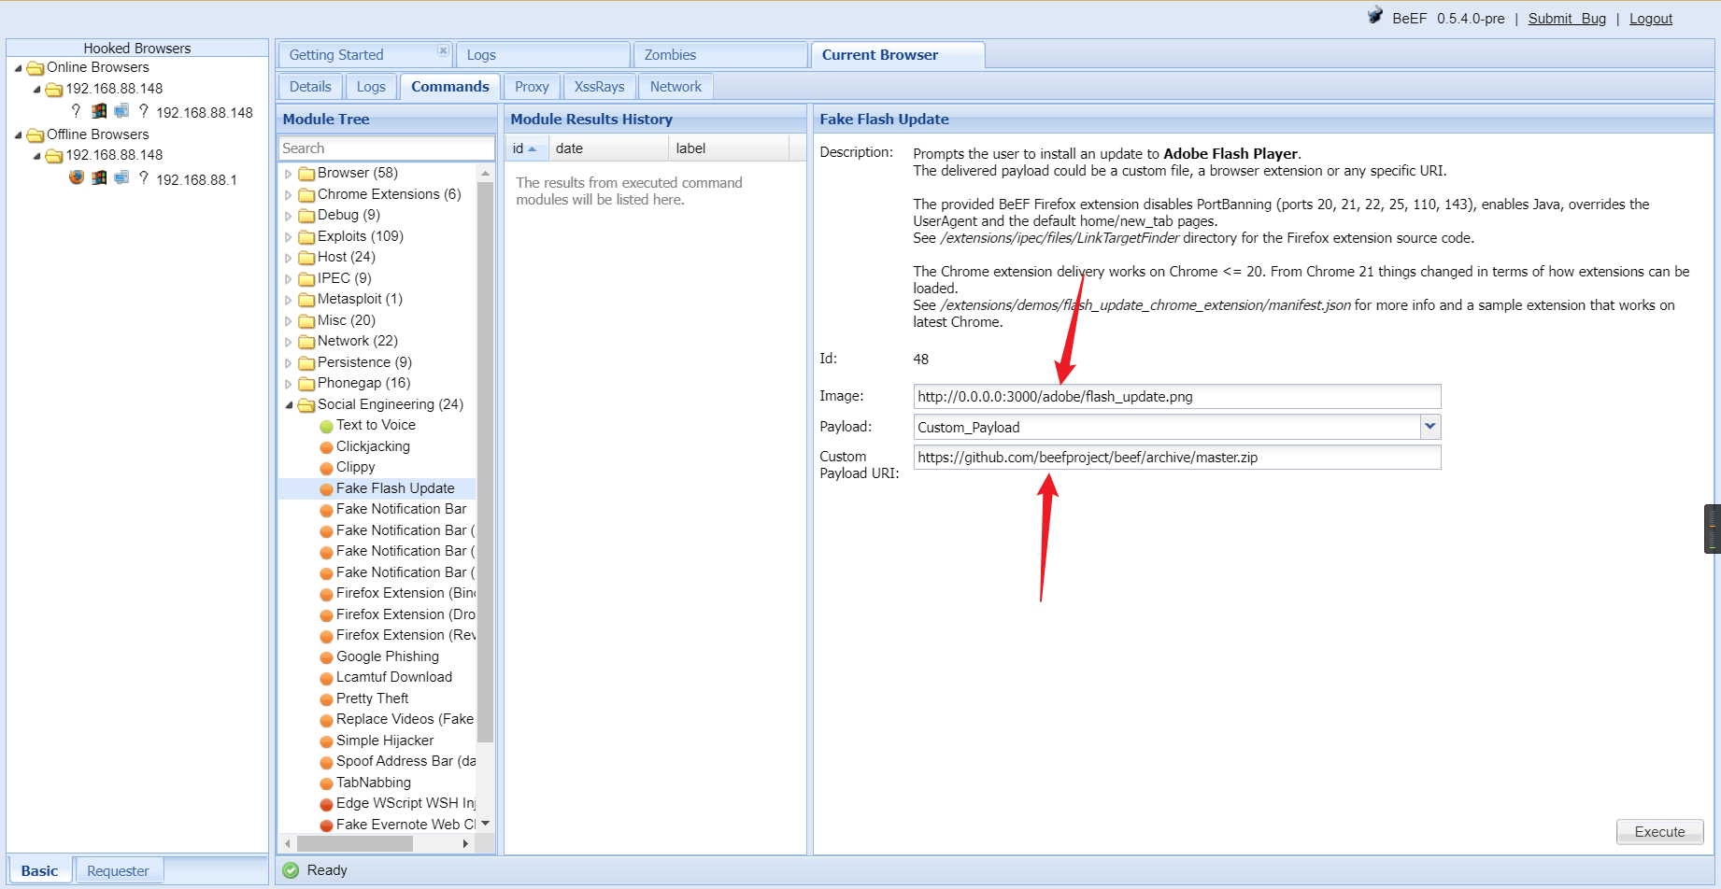This screenshot has width=1721, height=889.
Task: Select the Firefox Extension (Rev module
Action: [x=405, y=636]
